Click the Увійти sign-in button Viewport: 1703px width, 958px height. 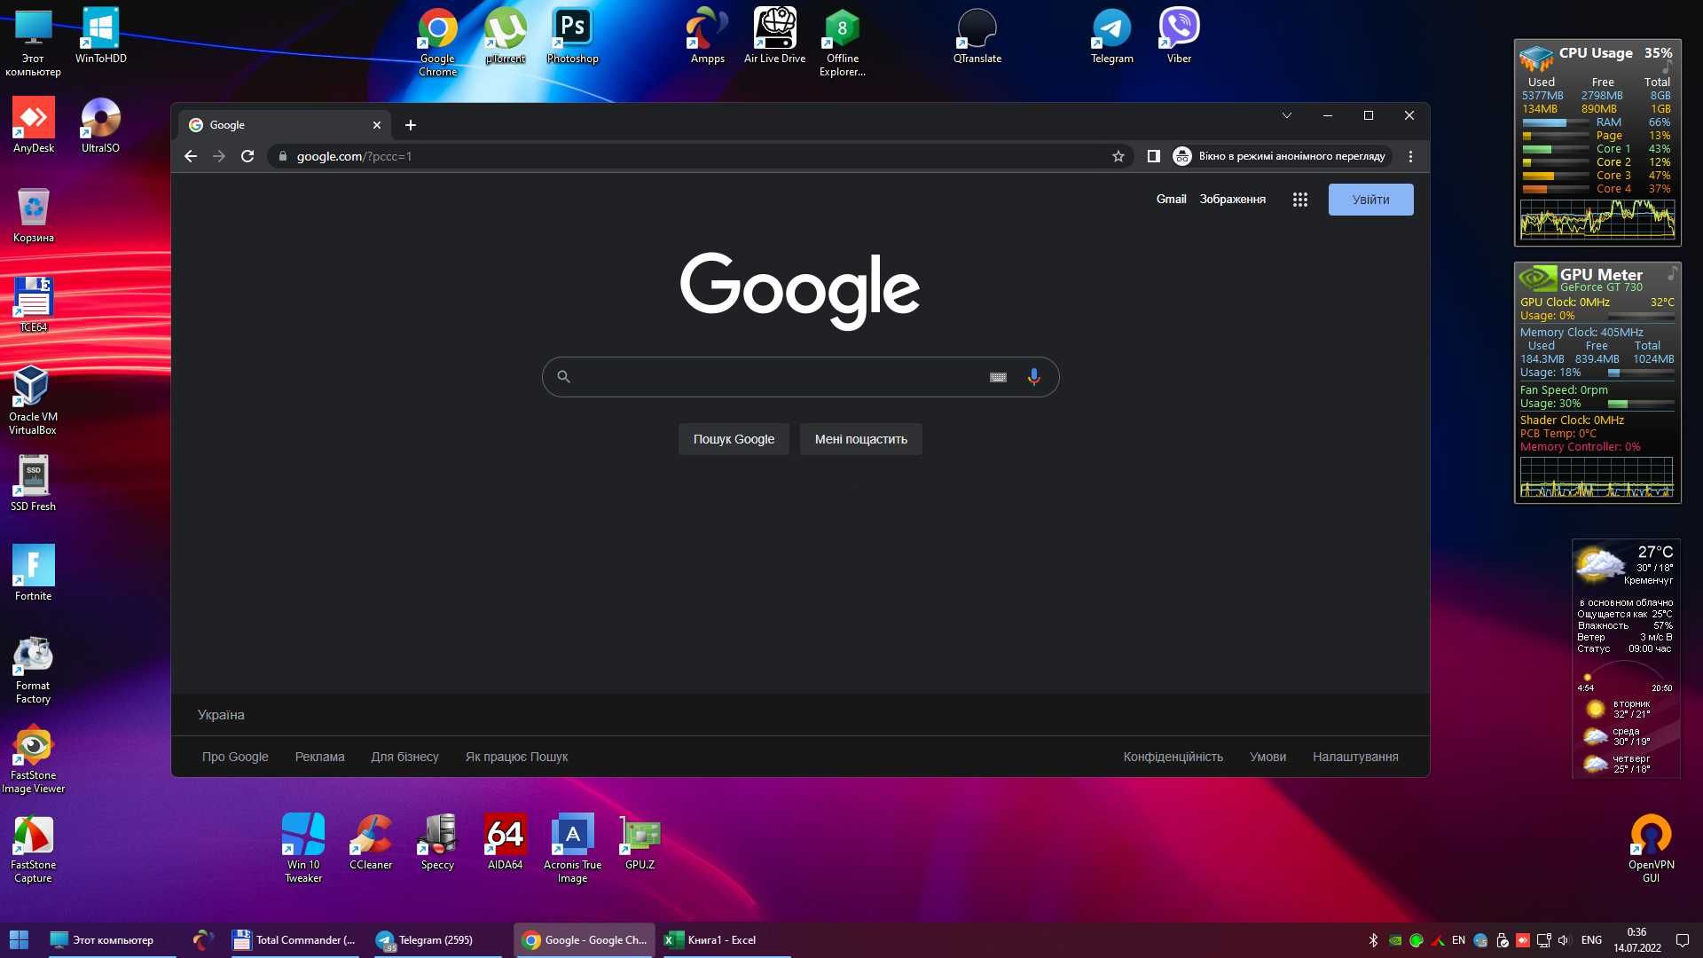(1370, 200)
